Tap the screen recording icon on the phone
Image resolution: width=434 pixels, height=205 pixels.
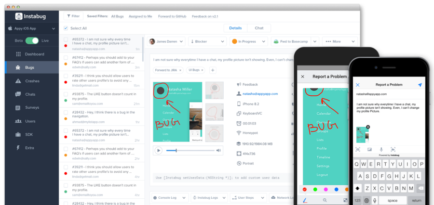393,150
